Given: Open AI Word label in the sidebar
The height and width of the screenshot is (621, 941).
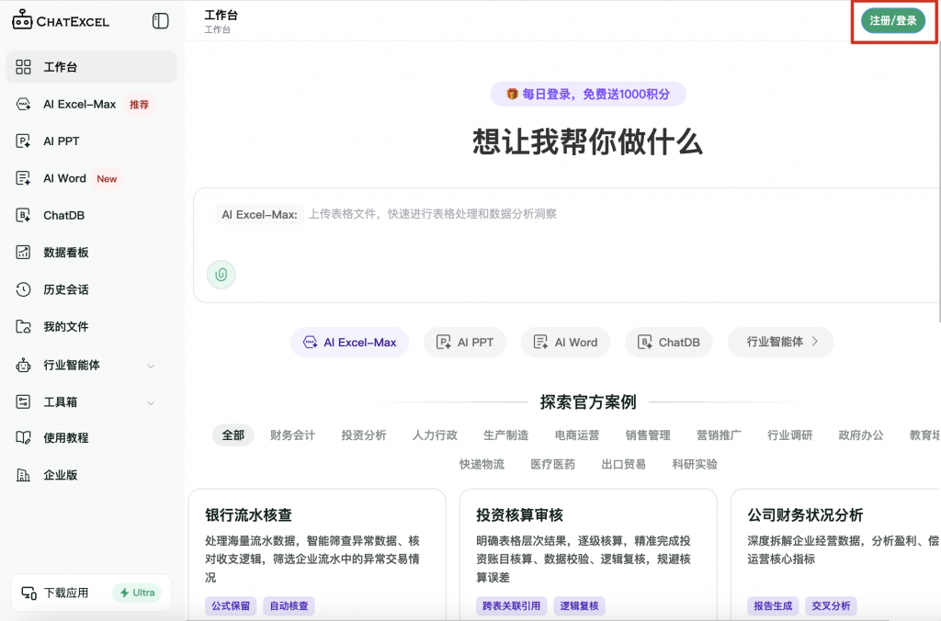Looking at the screenshot, I should [x=65, y=178].
